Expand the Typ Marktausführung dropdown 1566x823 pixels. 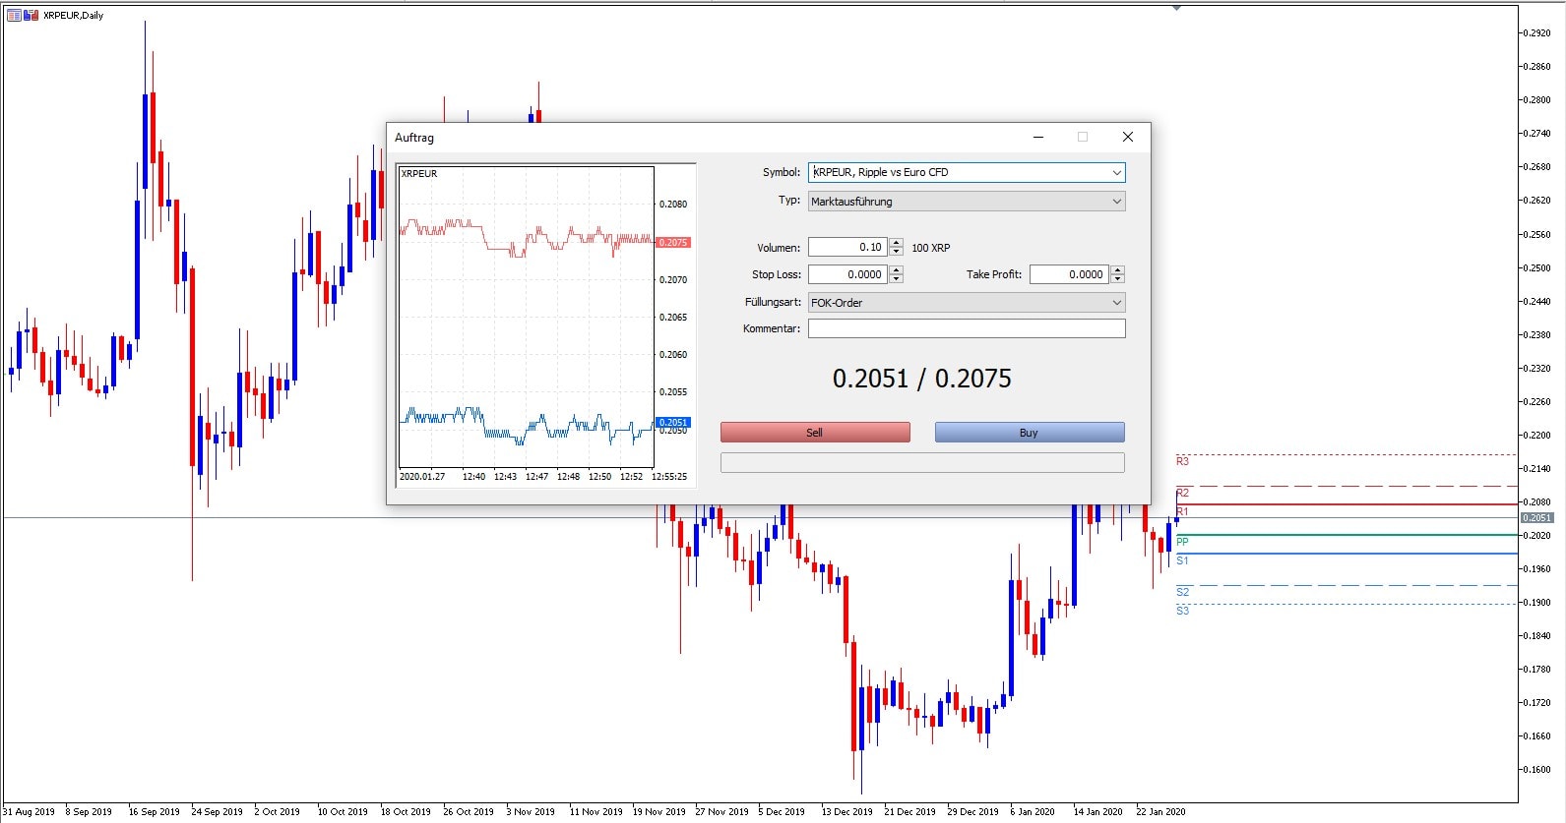[1116, 202]
